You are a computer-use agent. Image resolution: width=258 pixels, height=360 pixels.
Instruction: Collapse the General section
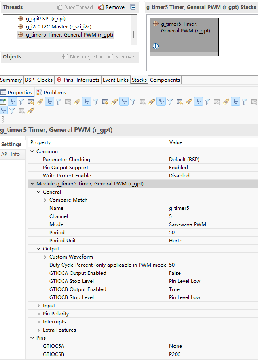[39, 192]
